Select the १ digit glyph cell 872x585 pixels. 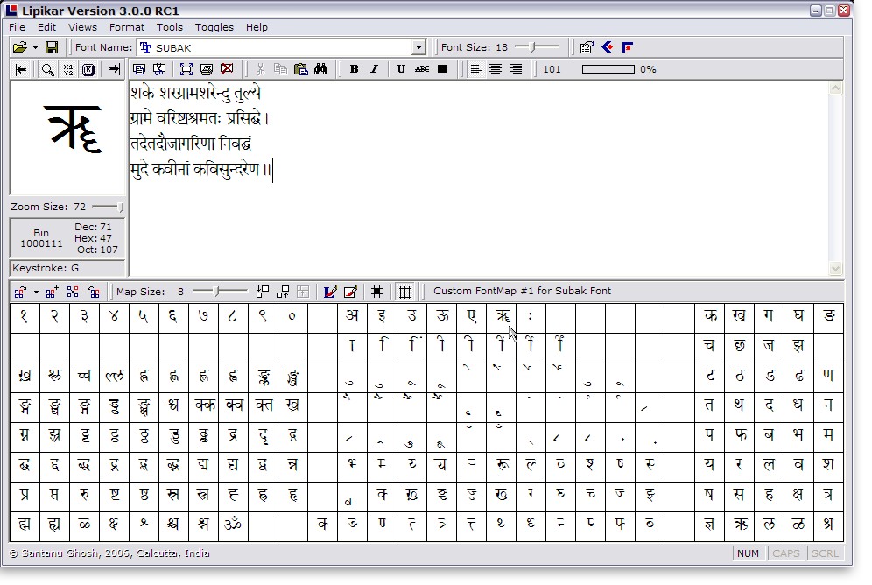(x=25, y=317)
